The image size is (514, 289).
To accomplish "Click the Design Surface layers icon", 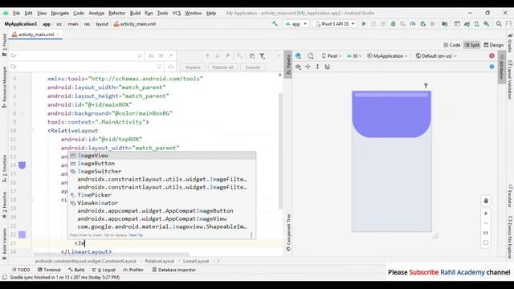I will click(x=298, y=56).
